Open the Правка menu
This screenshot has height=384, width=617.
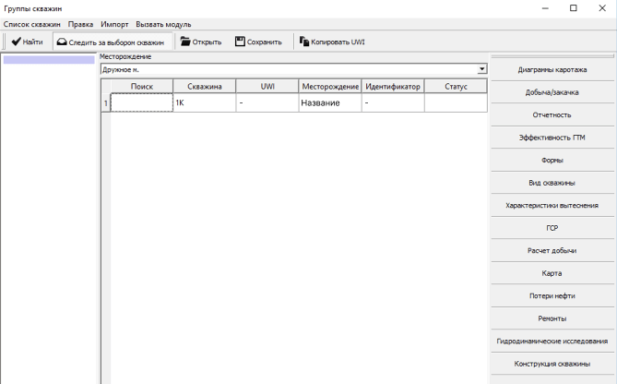(x=81, y=23)
